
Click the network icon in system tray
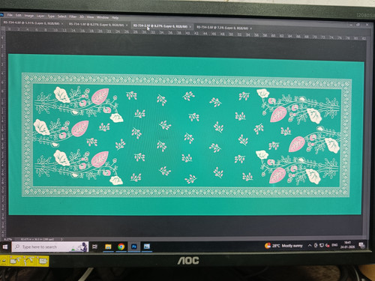(x=322, y=245)
